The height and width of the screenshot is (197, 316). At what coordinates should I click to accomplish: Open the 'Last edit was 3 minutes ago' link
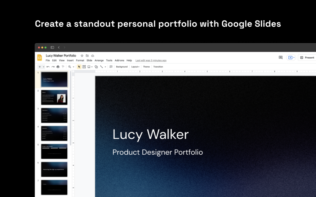151,61
